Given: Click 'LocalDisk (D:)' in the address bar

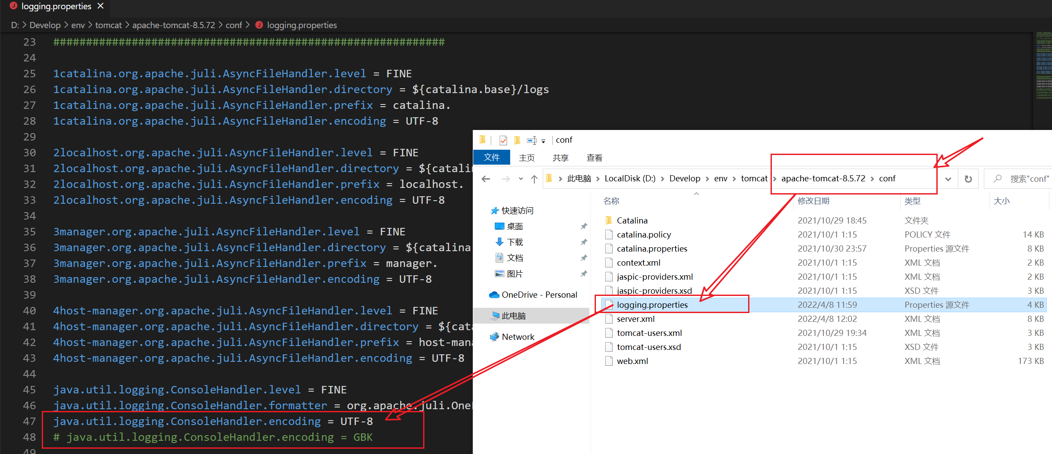Looking at the screenshot, I should 630,178.
